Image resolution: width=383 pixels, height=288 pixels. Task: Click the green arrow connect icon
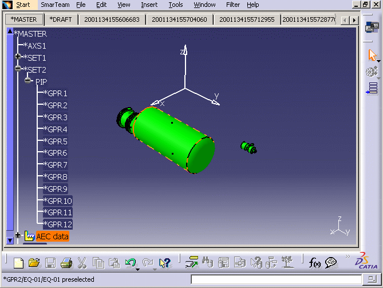pyautogui.click(x=192, y=262)
